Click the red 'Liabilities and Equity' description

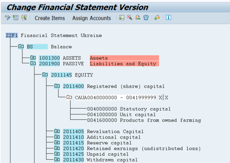pos(124,64)
